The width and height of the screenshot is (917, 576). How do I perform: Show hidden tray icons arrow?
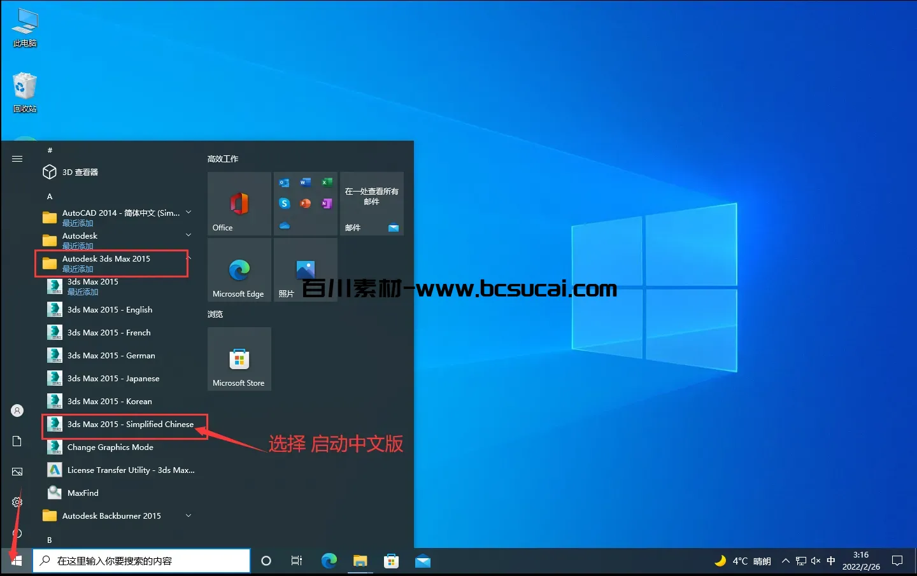pyautogui.click(x=785, y=561)
